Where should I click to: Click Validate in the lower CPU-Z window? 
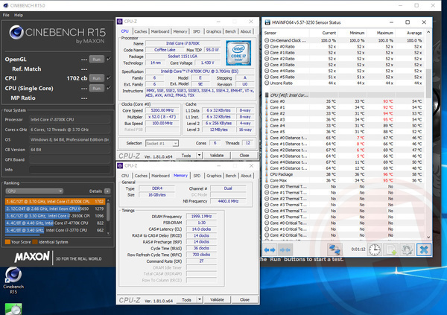217,299
